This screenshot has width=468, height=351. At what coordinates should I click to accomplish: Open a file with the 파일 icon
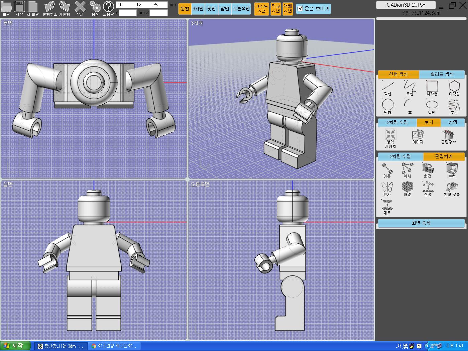tap(6, 8)
